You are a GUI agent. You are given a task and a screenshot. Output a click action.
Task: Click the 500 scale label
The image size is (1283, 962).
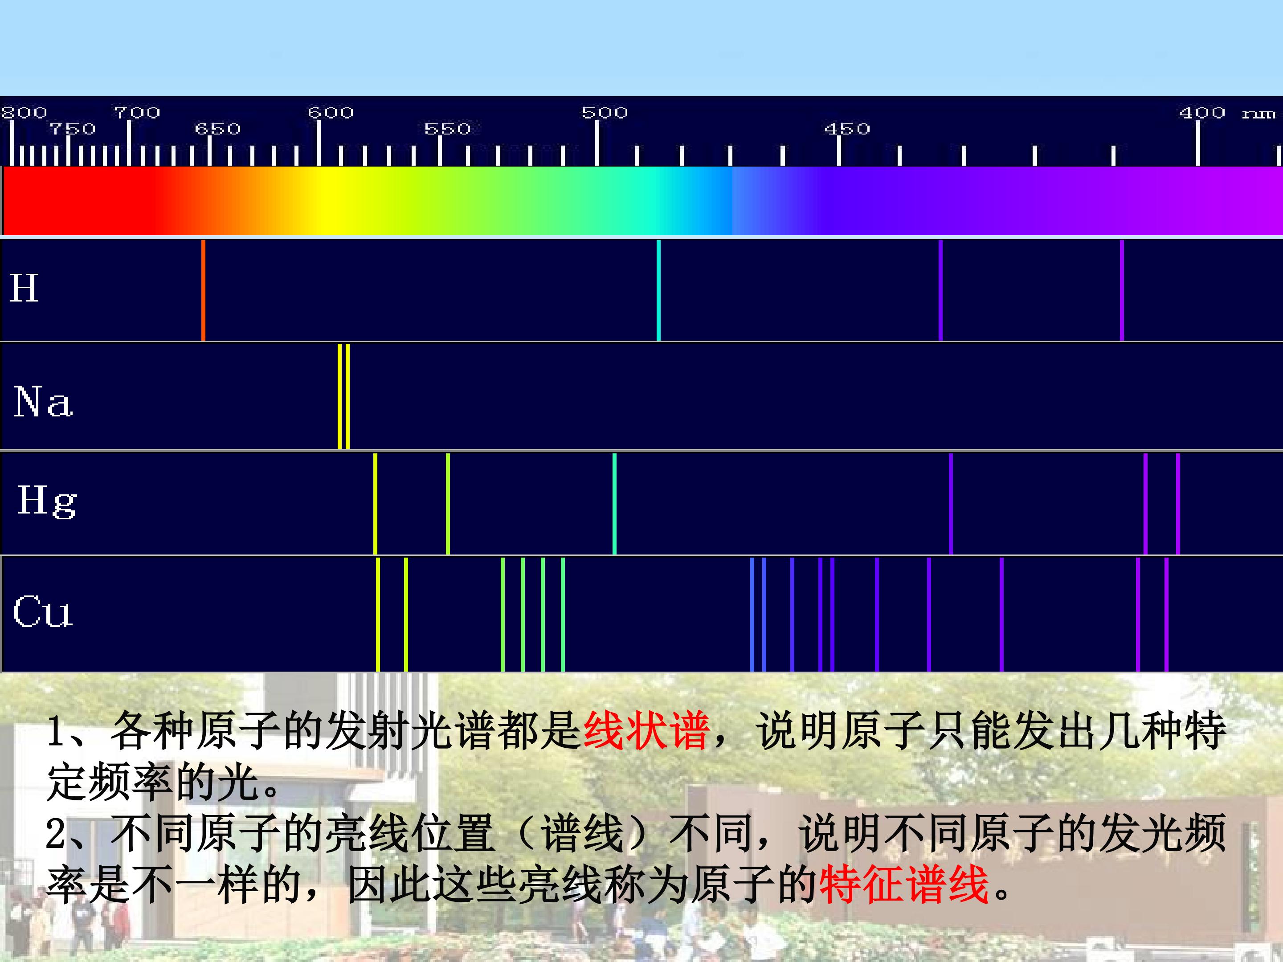(x=605, y=113)
